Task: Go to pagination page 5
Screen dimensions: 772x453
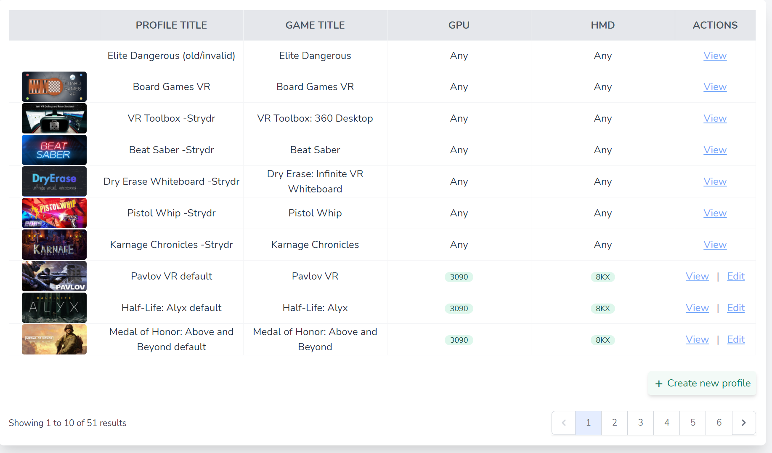Action: (x=692, y=423)
